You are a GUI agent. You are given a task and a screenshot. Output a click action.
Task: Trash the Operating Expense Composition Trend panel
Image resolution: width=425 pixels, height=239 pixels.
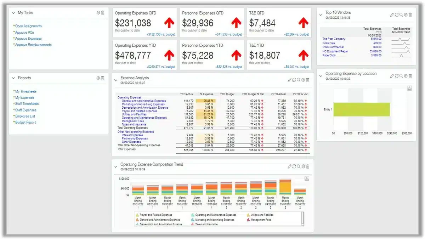pyautogui.click(x=308, y=166)
